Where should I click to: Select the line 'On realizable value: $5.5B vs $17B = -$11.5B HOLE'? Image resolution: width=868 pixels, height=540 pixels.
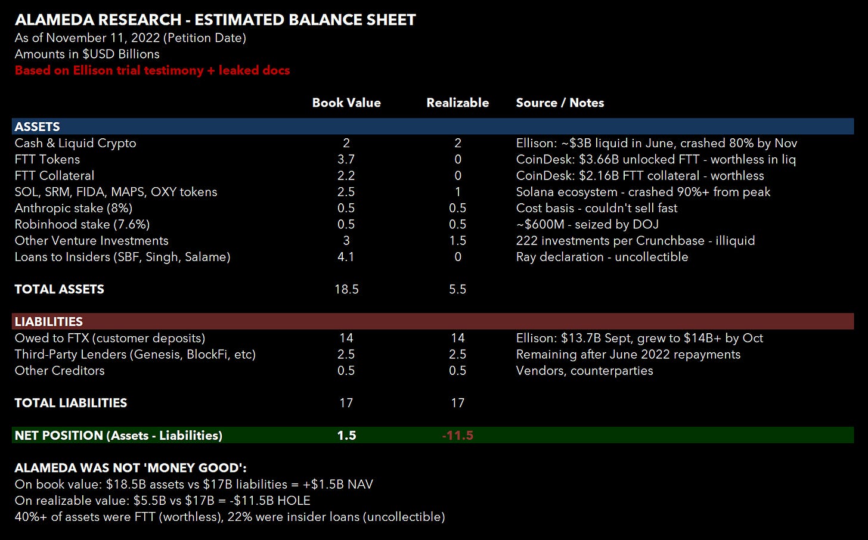coord(162,500)
